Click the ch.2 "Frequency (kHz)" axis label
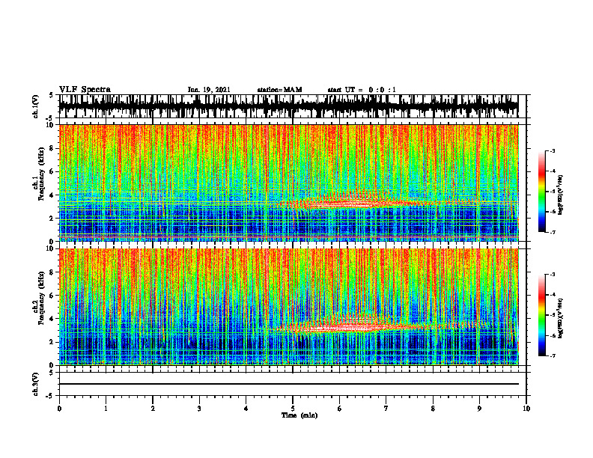The image size is (593, 458). point(41,298)
